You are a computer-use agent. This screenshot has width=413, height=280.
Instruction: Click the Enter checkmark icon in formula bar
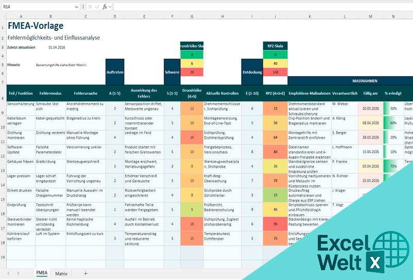[97, 7]
